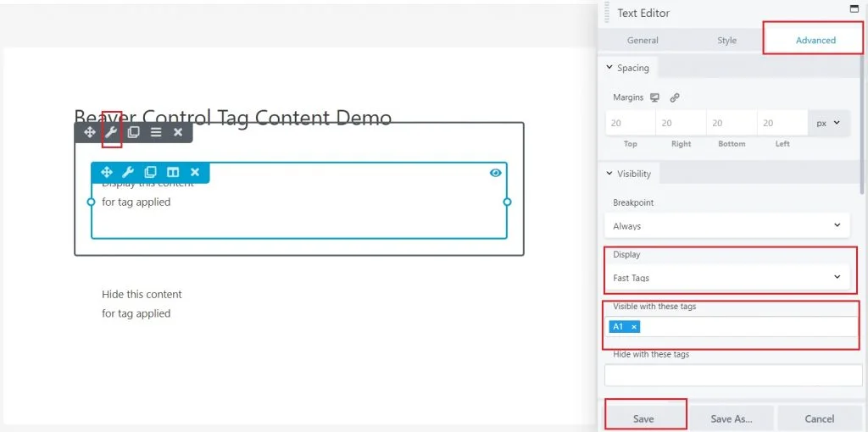Image resolution: width=868 pixels, height=432 pixels.
Task: Click the A1 tag chip
Action: (625, 327)
